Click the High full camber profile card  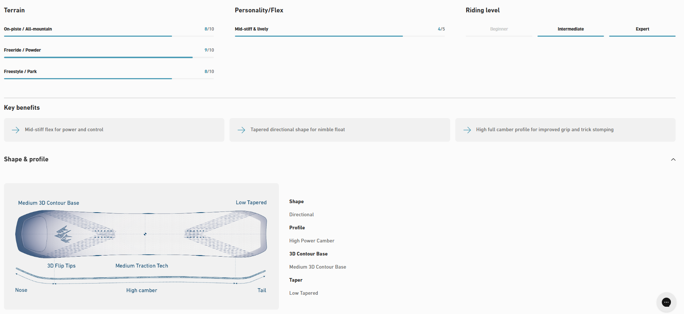[565, 130]
